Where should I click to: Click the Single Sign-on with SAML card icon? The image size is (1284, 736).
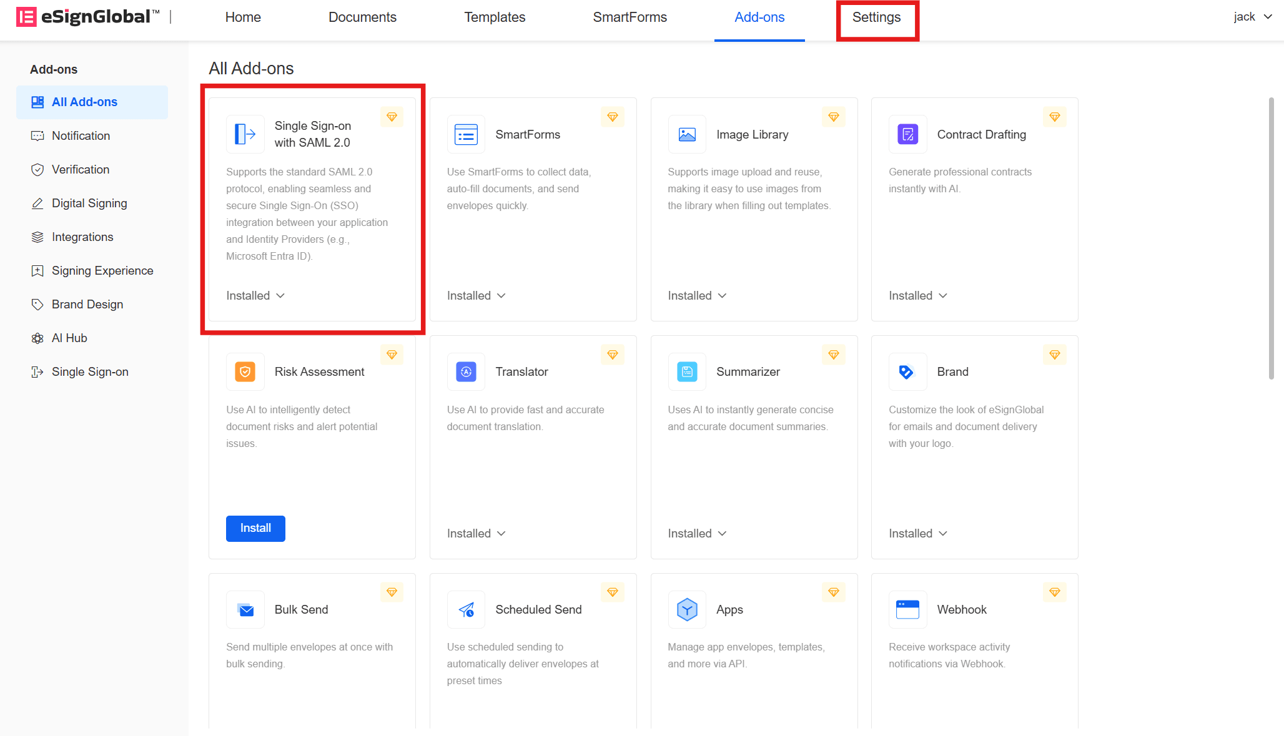coord(245,134)
